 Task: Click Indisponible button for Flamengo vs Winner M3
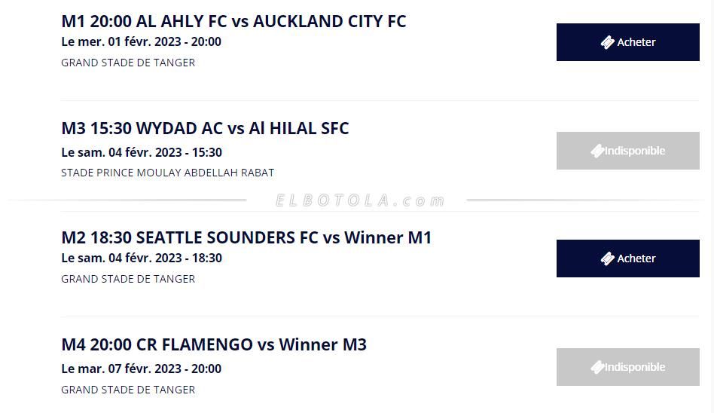(x=627, y=367)
